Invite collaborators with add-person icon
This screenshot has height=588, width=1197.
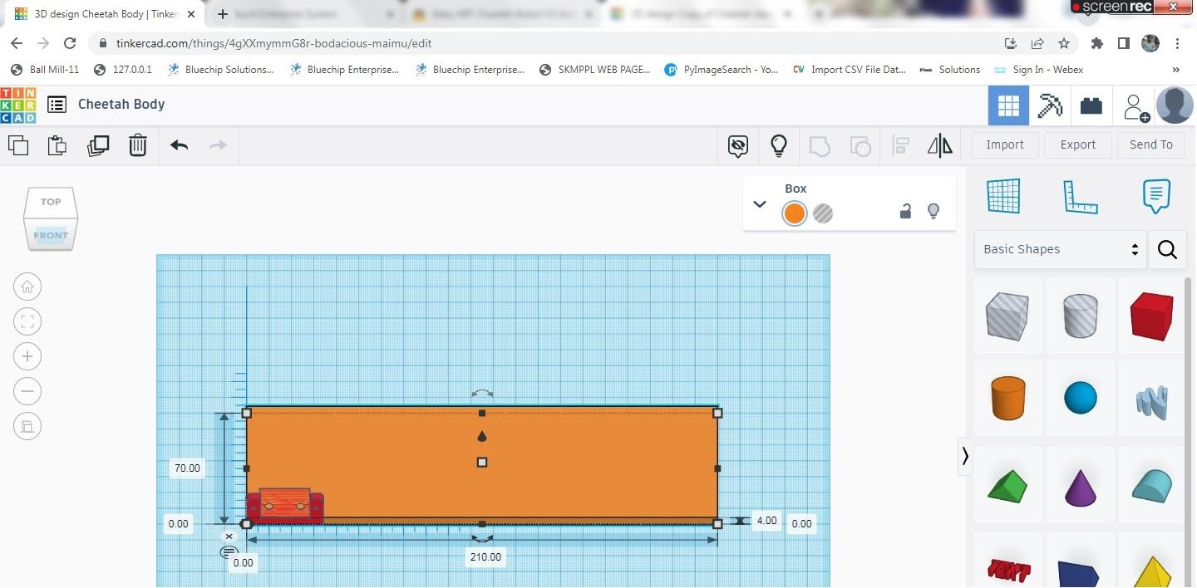[1135, 107]
